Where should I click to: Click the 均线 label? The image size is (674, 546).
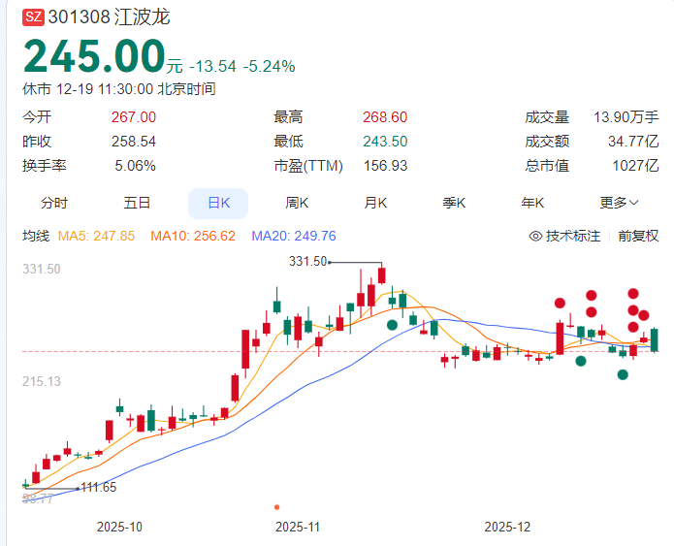point(36,236)
